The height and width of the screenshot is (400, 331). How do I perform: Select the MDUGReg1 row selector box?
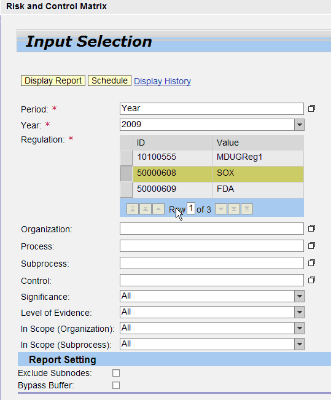click(x=127, y=158)
